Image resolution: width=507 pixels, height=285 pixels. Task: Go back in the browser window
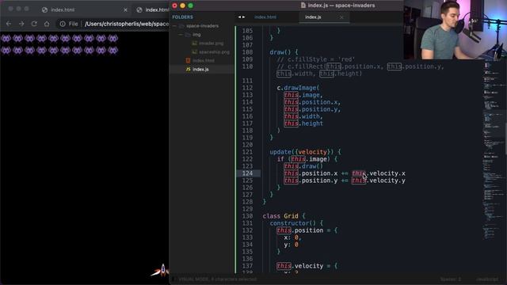(9, 24)
